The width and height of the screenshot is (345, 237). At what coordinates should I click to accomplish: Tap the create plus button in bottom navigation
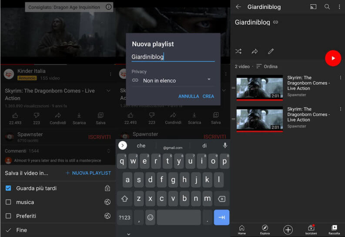point(288,230)
